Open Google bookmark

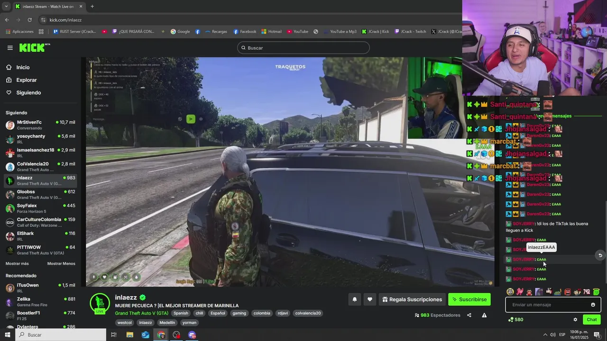coord(180,32)
